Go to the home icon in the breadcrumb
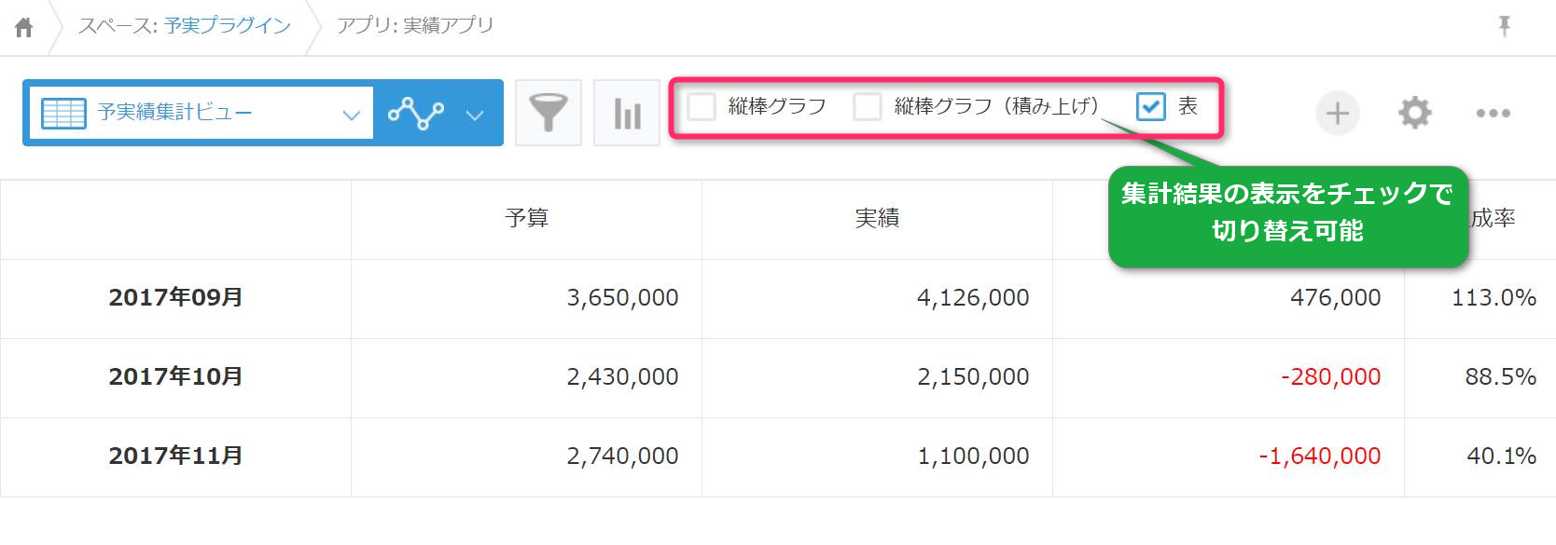The image size is (1556, 545). (24, 27)
